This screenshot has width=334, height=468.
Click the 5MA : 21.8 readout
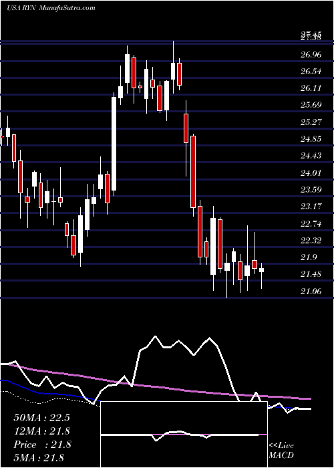(x=39, y=457)
